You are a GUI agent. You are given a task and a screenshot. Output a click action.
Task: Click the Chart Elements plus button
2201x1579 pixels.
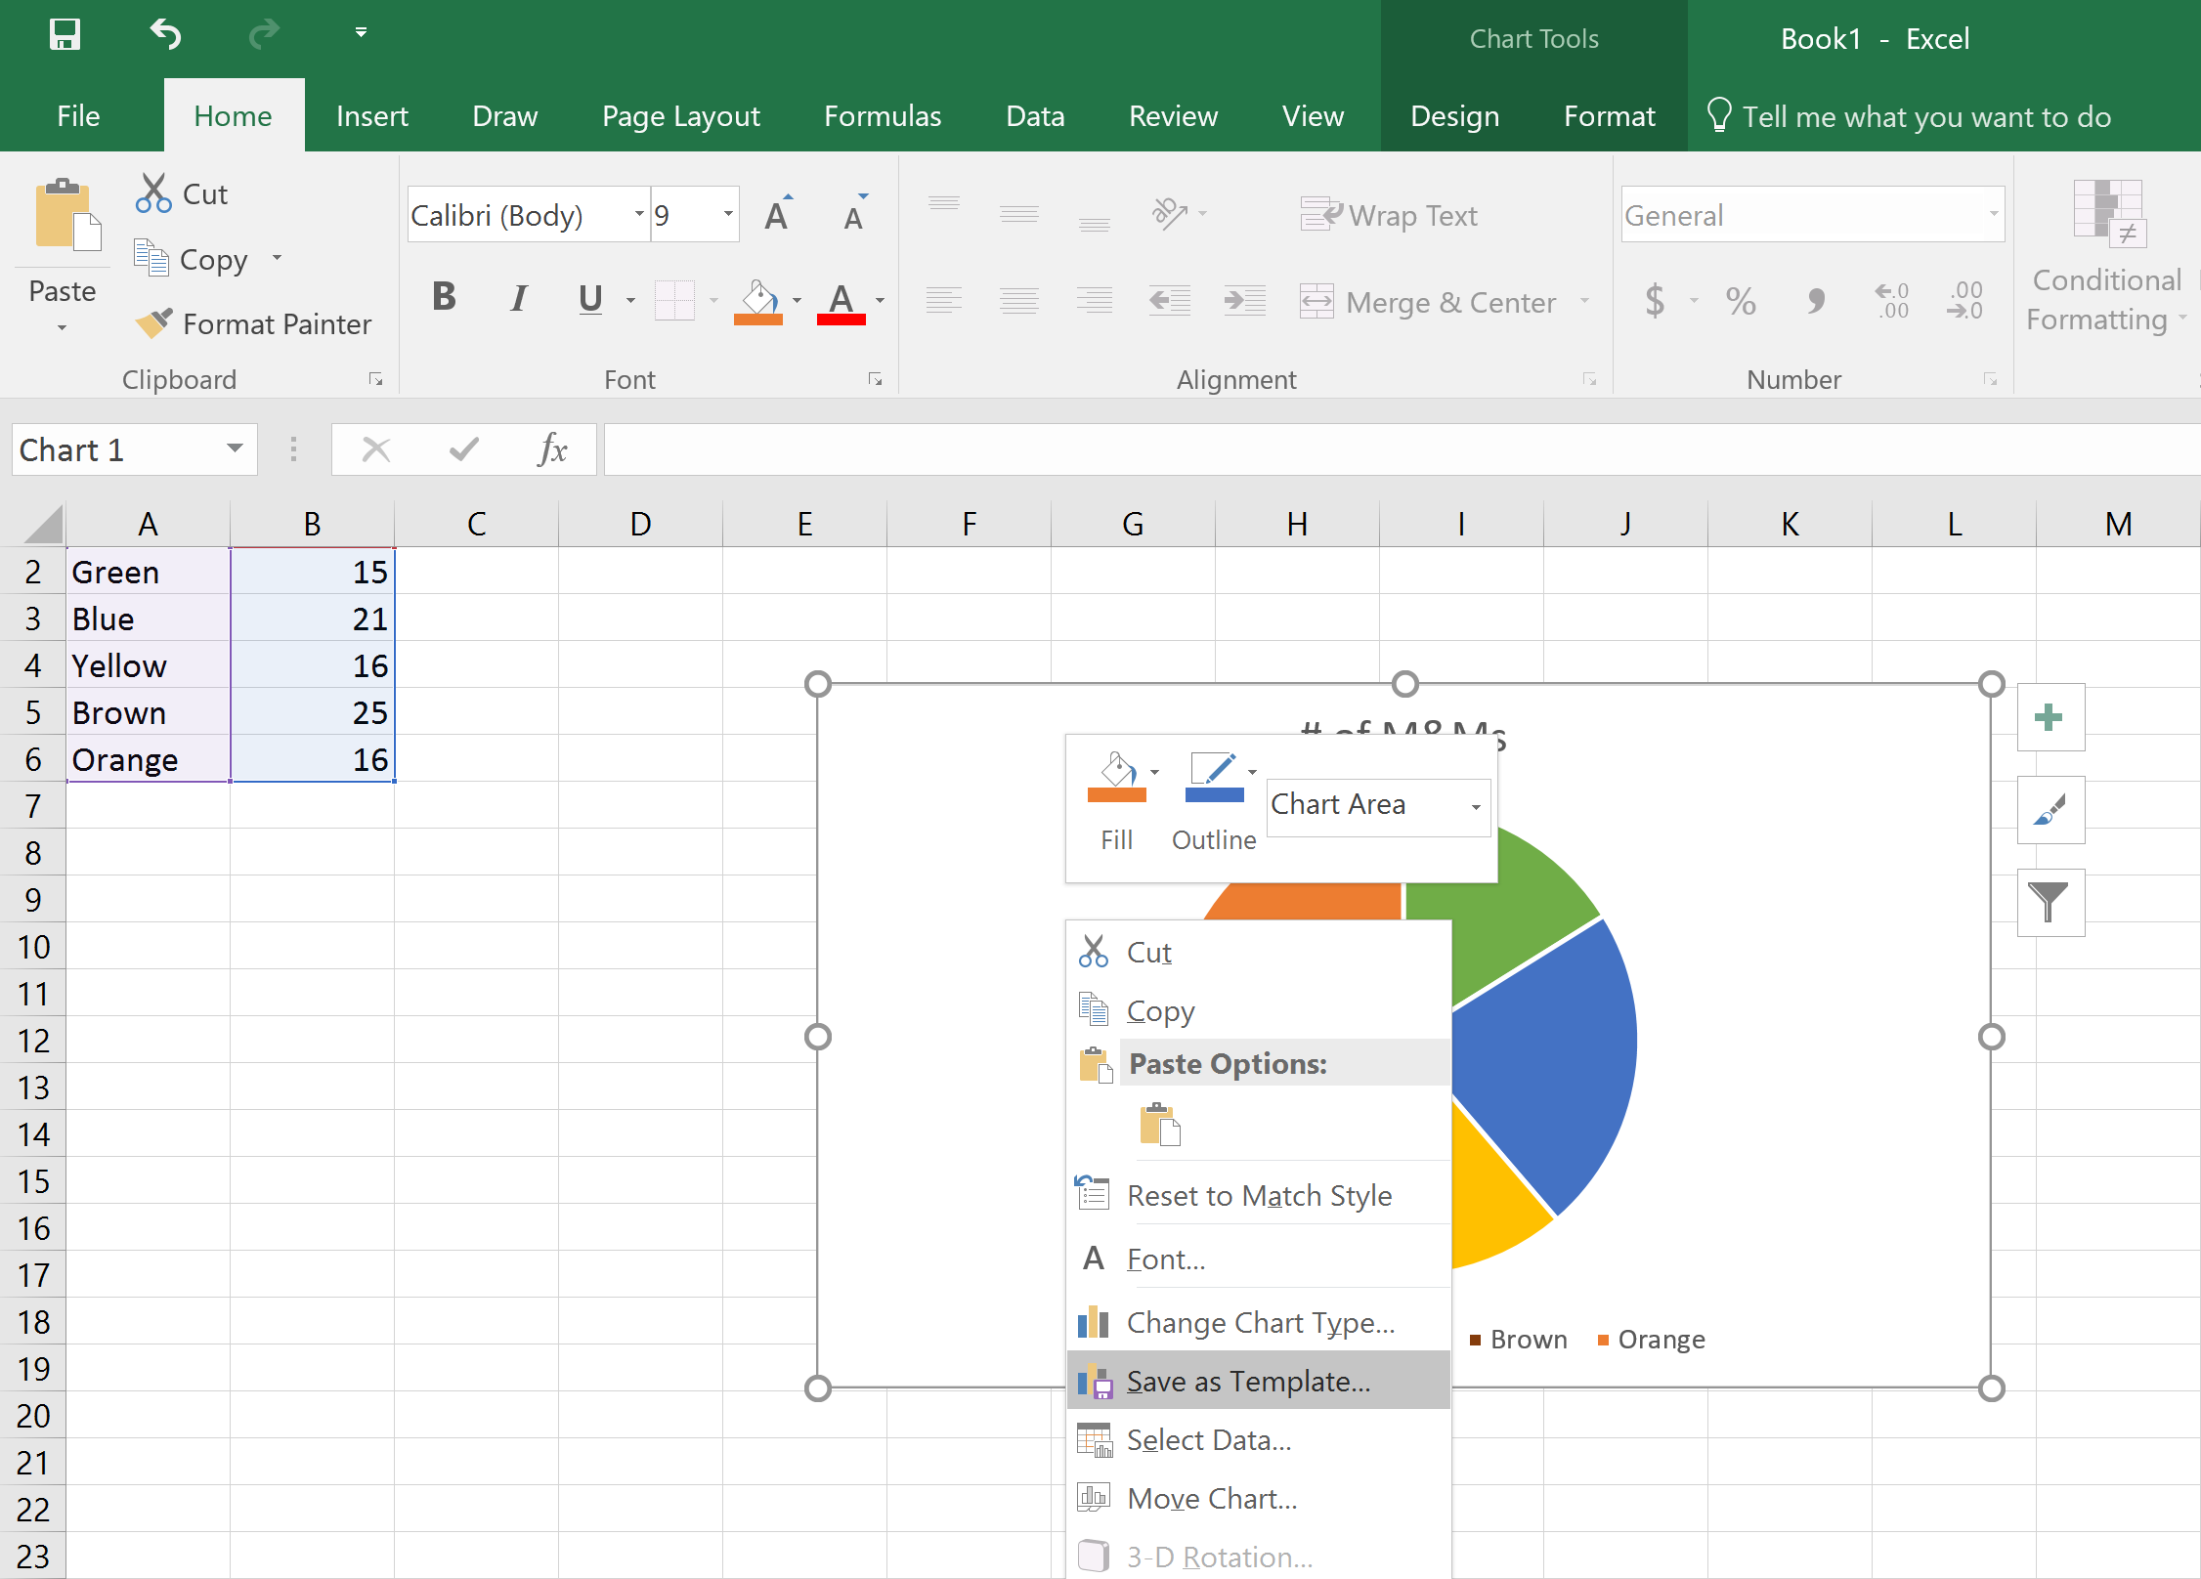(x=2050, y=717)
